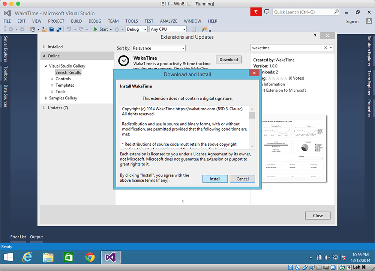Image resolution: width=375 pixels, height=271 pixels.
Task: Click the license text scrollbar down arrow
Action: click(252, 146)
